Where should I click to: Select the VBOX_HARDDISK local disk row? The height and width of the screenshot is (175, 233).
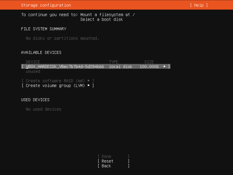tap(96, 66)
